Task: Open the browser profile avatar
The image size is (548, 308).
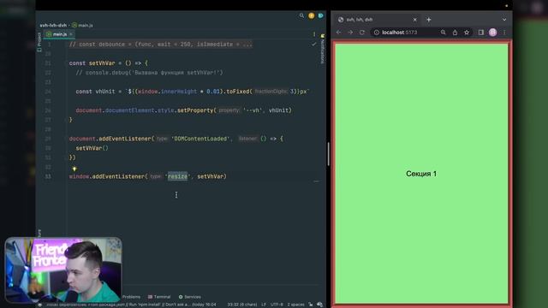Action: pyautogui.click(x=493, y=33)
